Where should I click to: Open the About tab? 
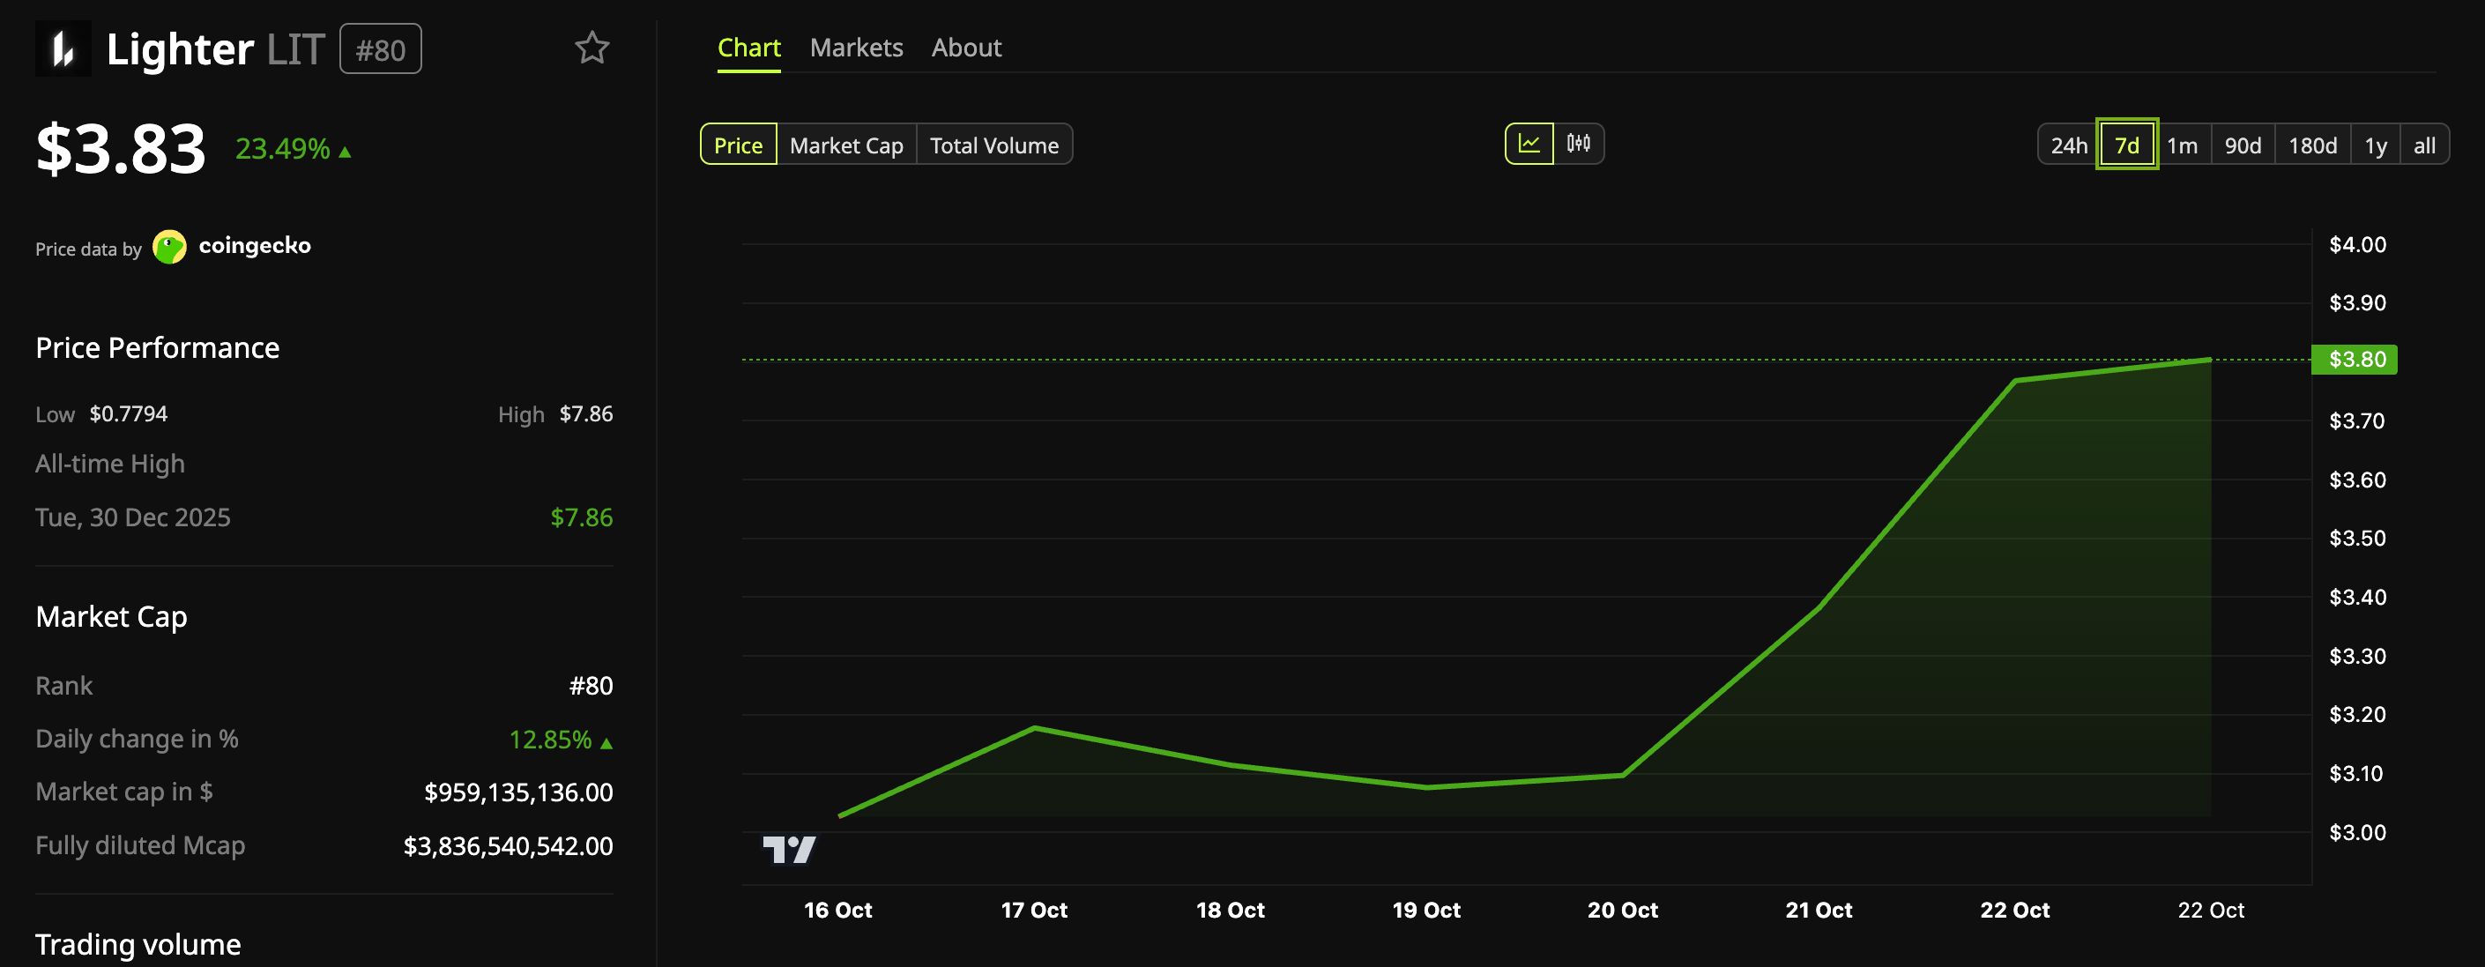[967, 48]
